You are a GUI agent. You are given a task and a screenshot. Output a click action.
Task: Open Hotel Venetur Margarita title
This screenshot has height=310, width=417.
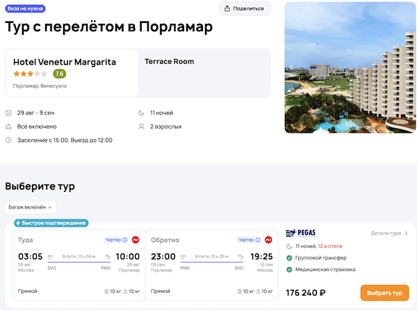tap(65, 62)
